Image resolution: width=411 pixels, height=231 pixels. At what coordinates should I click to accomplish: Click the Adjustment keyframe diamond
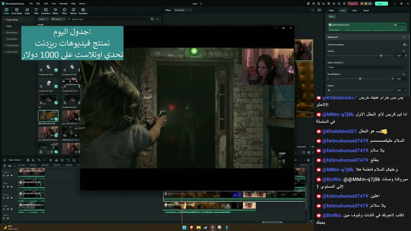click(x=404, y=37)
